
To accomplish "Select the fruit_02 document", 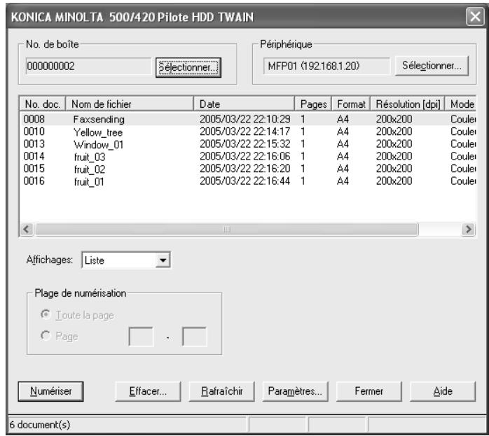I will (x=90, y=169).
